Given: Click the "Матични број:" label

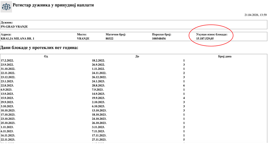Looking at the screenshot, I should pyautogui.click(x=116, y=35).
